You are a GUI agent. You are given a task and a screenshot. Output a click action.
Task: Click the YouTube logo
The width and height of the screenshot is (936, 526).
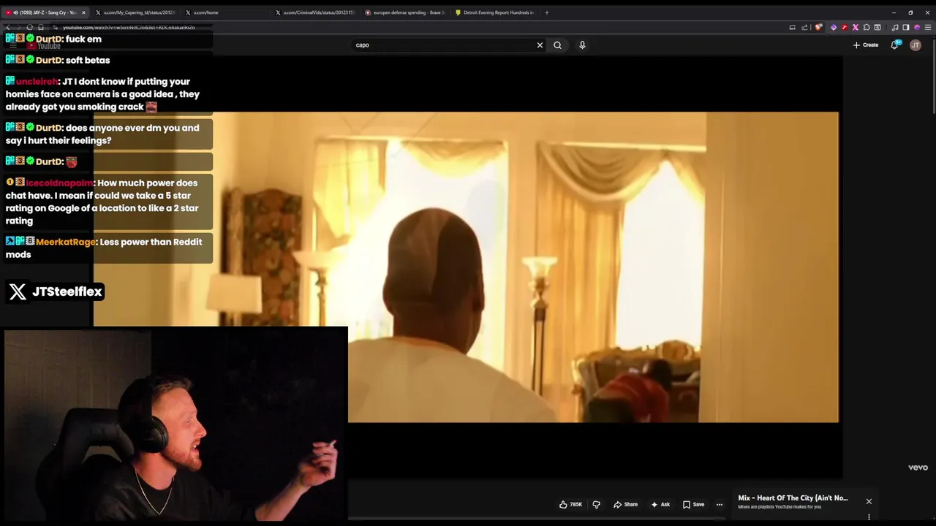44,45
